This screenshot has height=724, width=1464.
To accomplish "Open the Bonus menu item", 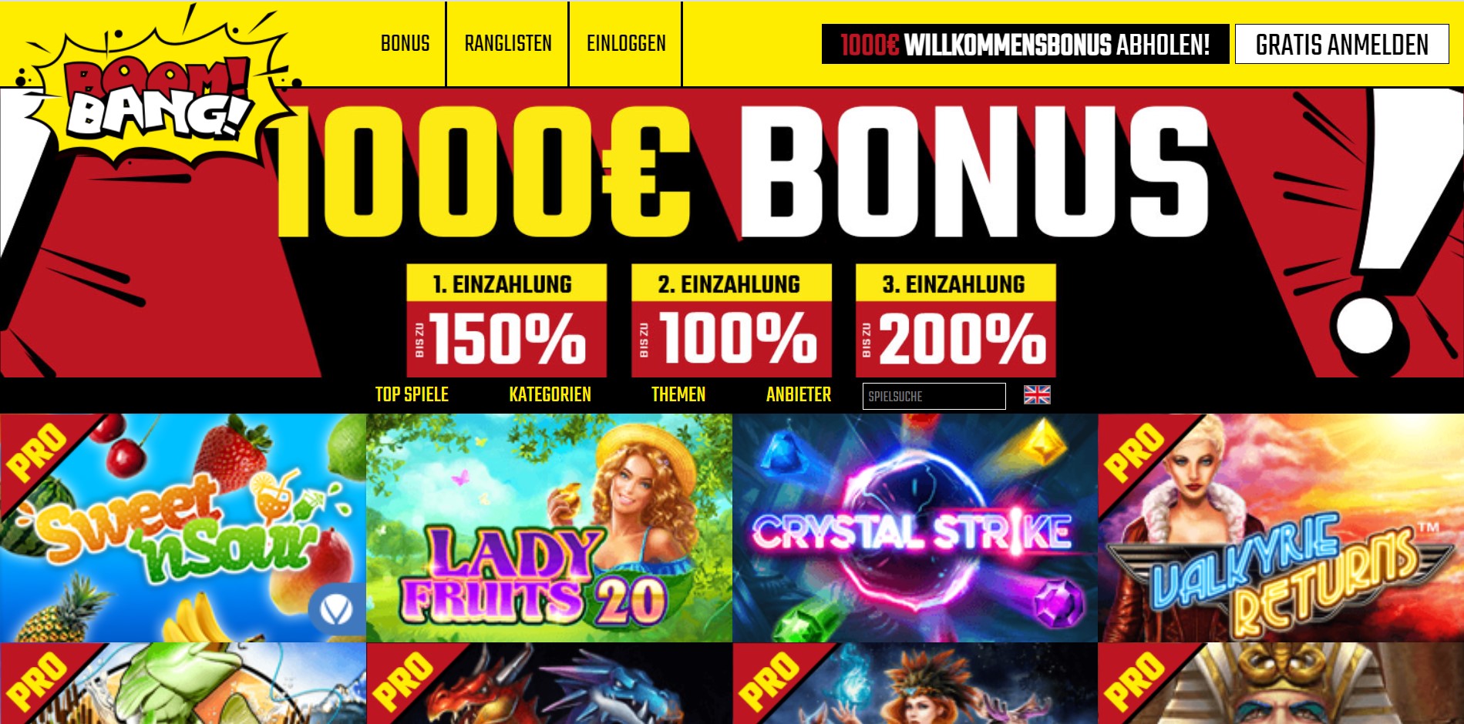I will (x=406, y=44).
